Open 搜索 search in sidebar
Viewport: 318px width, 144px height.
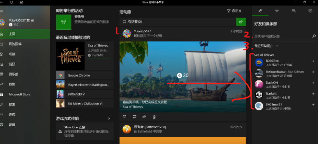coord(25,104)
